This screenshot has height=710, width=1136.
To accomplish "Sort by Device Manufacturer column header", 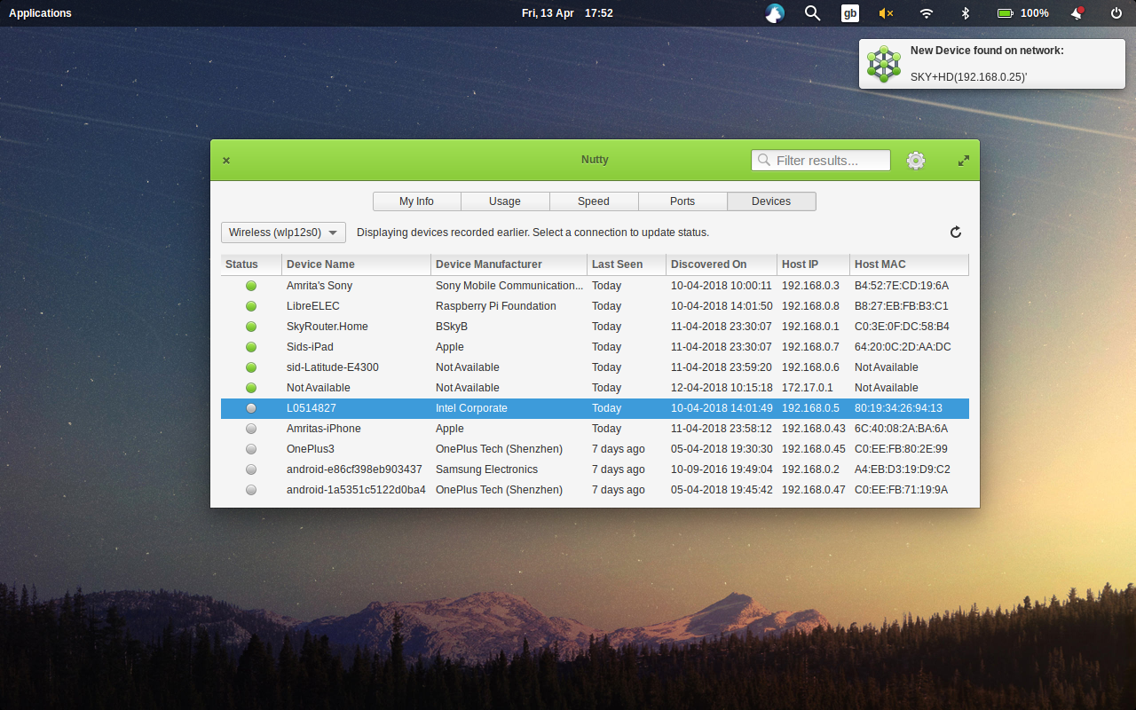I will (x=509, y=264).
